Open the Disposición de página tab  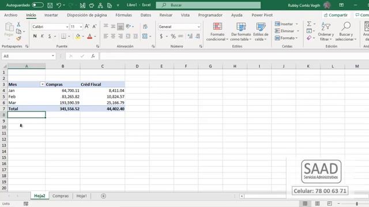pos(87,15)
